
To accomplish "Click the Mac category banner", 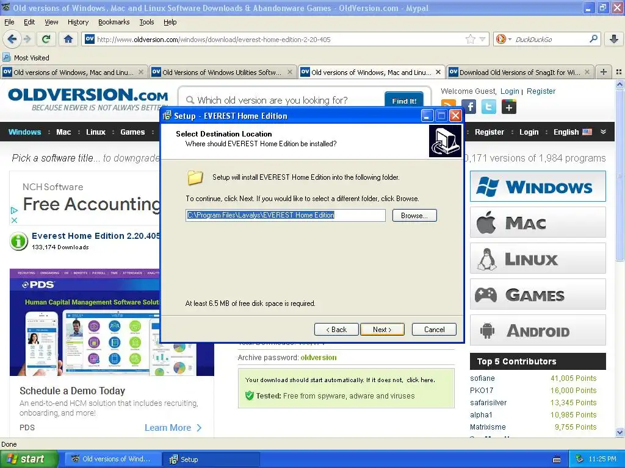I will click(x=538, y=222).
